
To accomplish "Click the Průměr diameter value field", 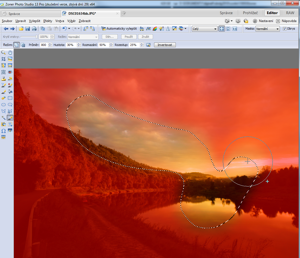I will point(43,45).
